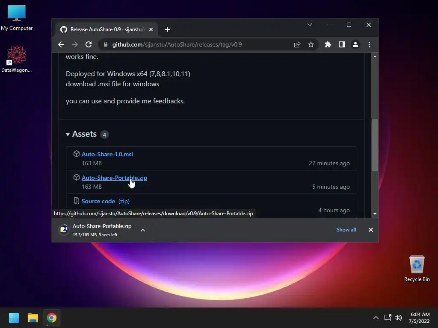Close the Release AutoShare tab
The height and width of the screenshot is (328, 438).
tap(151, 29)
